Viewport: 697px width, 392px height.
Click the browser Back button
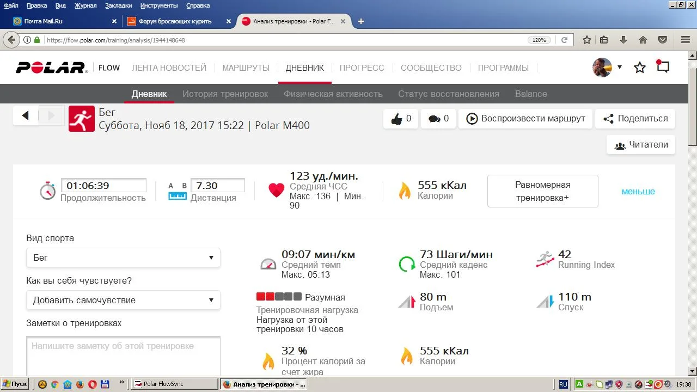pyautogui.click(x=10, y=40)
